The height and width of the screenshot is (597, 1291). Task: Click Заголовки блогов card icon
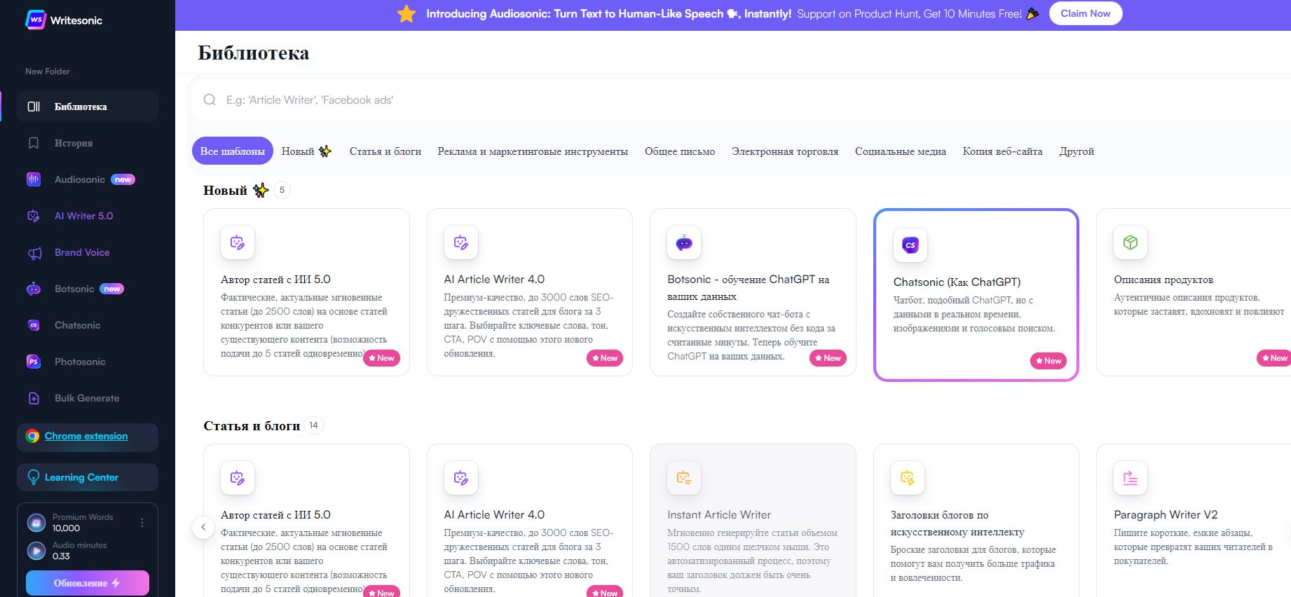[908, 478]
